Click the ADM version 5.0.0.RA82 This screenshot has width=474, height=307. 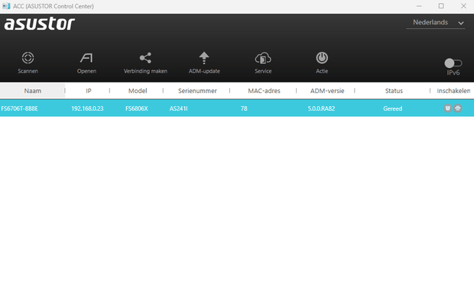[x=321, y=108]
